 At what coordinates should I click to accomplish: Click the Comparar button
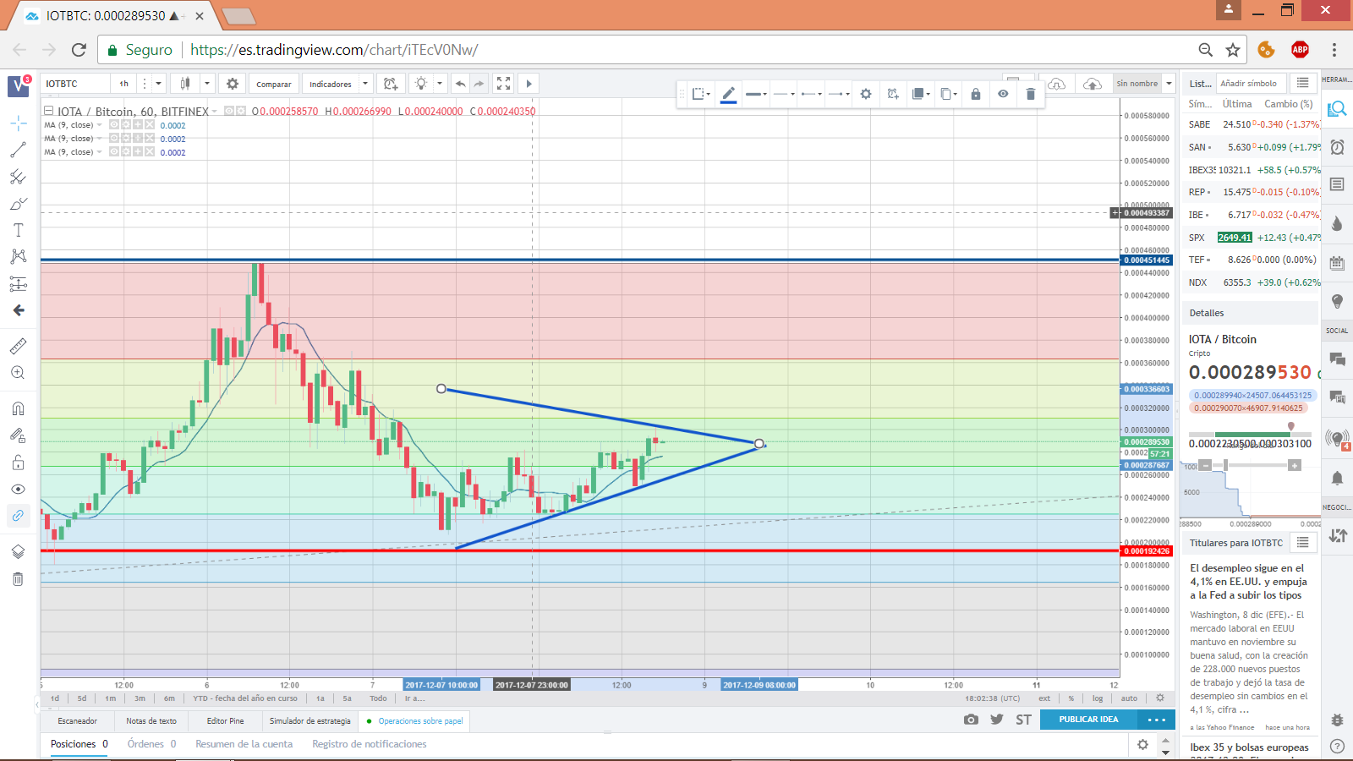[273, 84]
